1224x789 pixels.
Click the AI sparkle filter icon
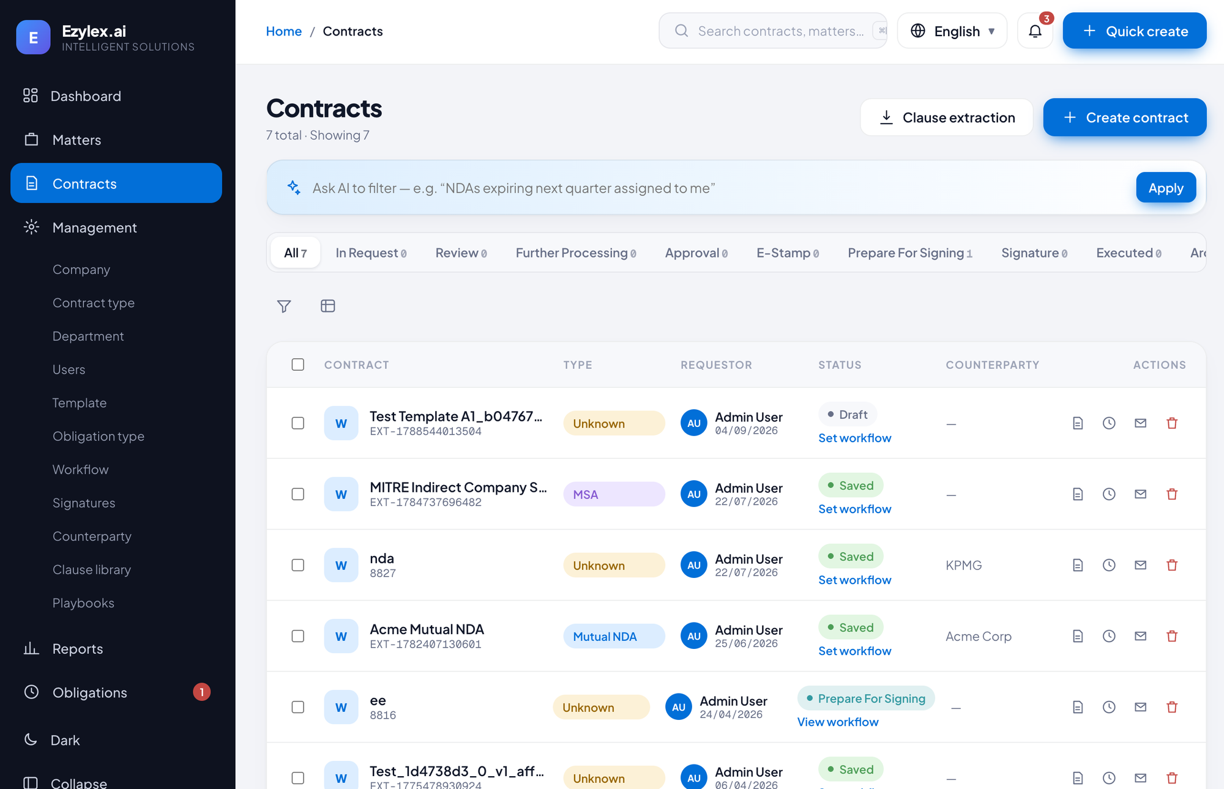294,188
